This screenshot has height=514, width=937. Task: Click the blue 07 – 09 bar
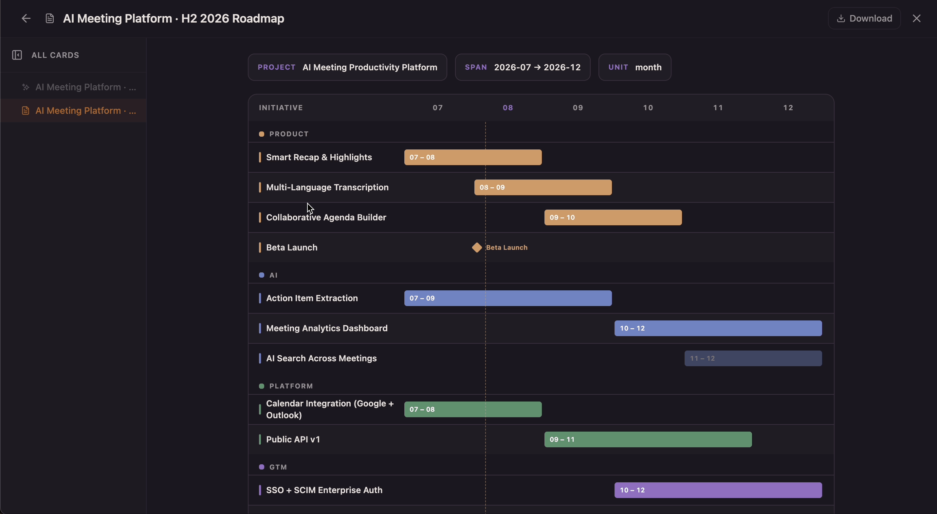click(508, 298)
